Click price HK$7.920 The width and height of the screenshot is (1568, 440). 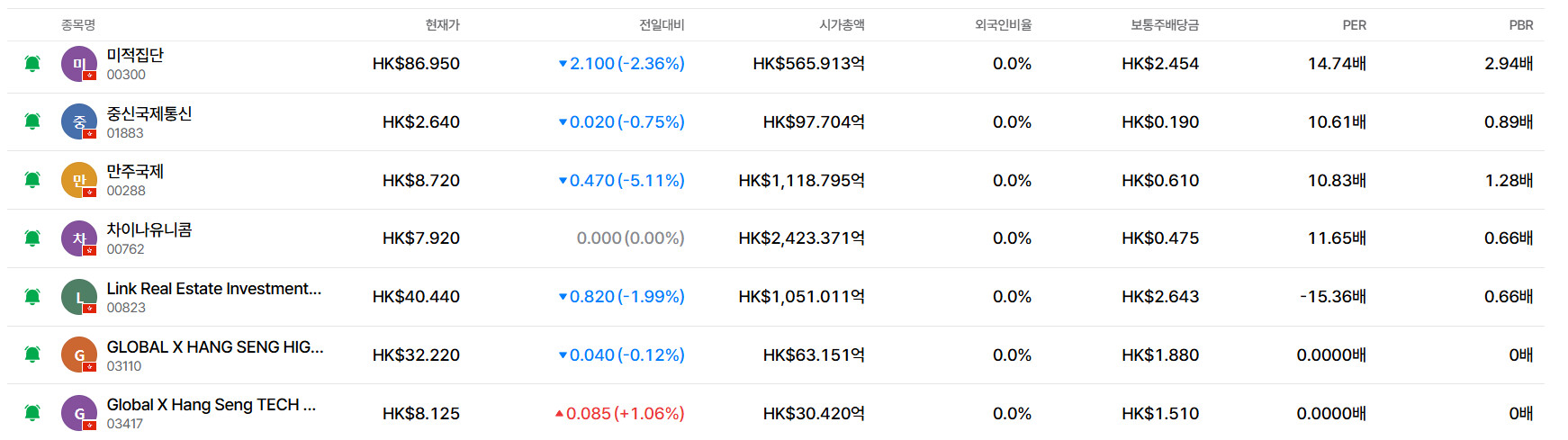coord(421,238)
